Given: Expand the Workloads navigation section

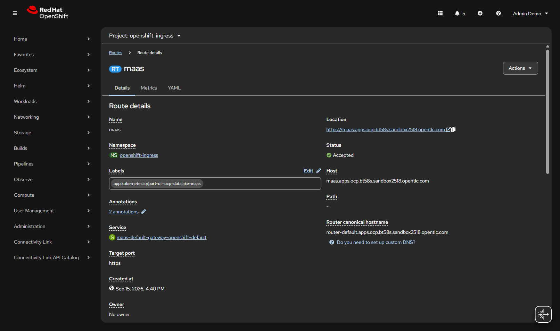Looking at the screenshot, I should point(52,101).
